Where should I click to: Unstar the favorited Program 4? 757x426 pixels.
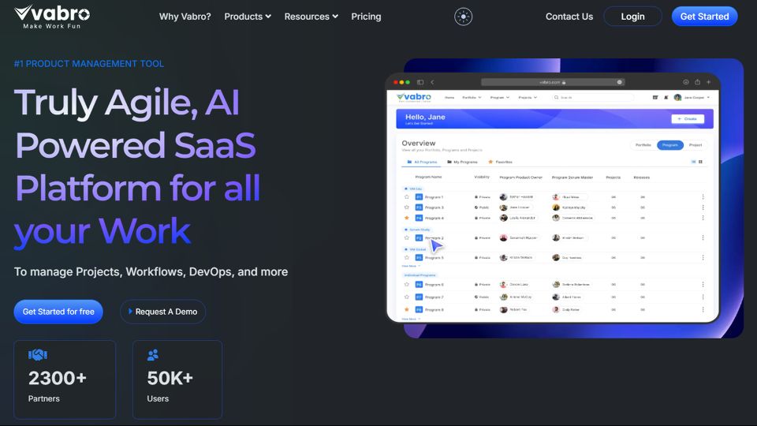pyautogui.click(x=407, y=218)
